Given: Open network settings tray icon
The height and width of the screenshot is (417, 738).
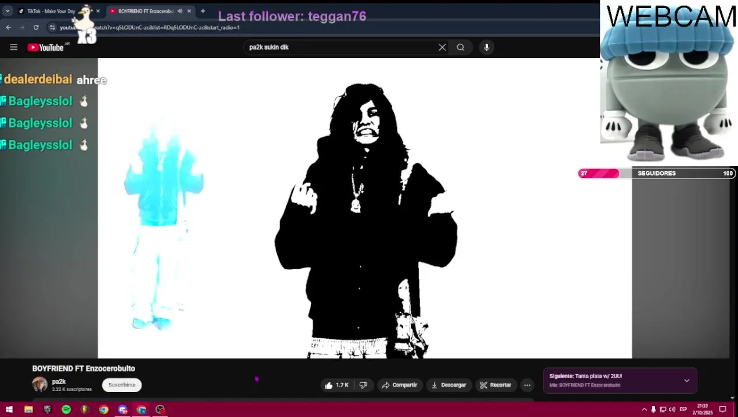Looking at the screenshot, I should (x=663, y=409).
